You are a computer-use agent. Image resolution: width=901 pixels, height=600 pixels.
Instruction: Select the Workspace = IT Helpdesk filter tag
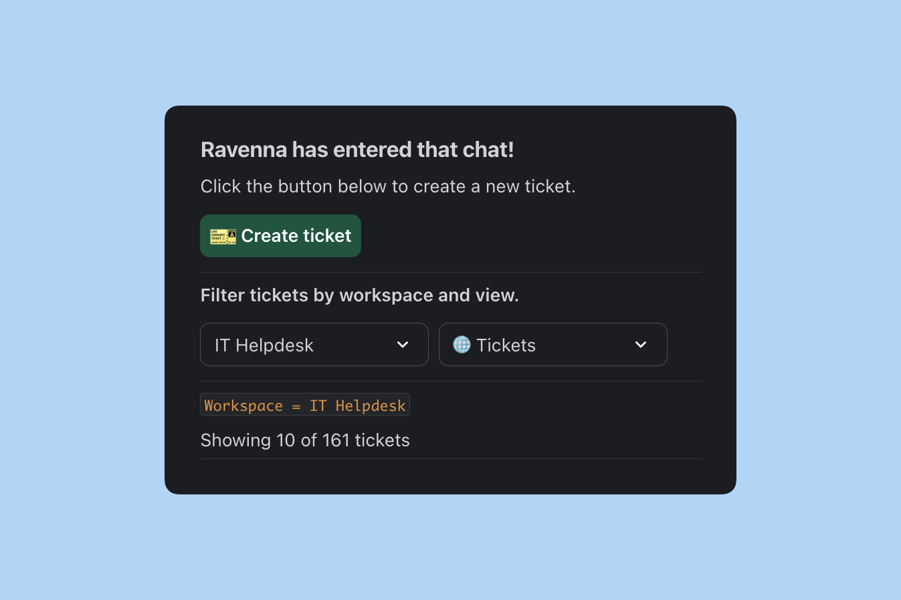click(305, 405)
